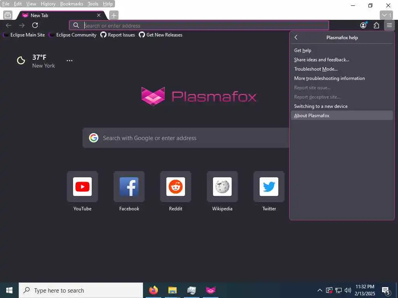Open Eclipse Main Site bookmark
The height and width of the screenshot is (298, 398).
(x=24, y=35)
